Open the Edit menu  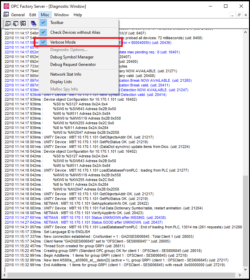tap(33, 15)
